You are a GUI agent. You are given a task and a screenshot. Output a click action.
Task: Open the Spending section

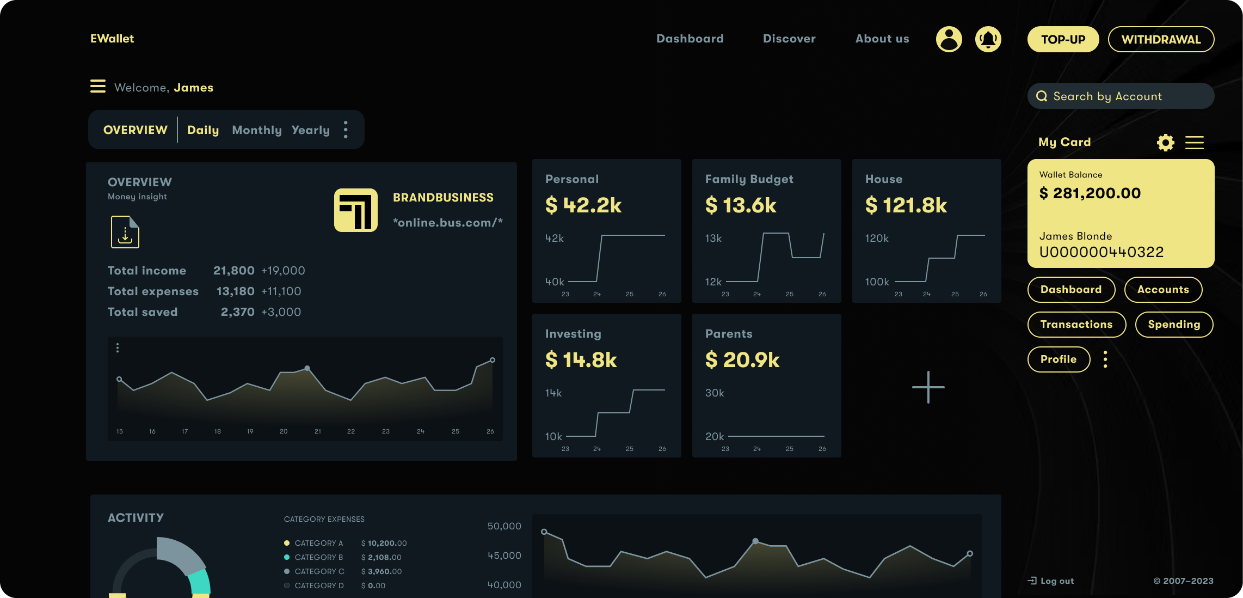click(1174, 325)
